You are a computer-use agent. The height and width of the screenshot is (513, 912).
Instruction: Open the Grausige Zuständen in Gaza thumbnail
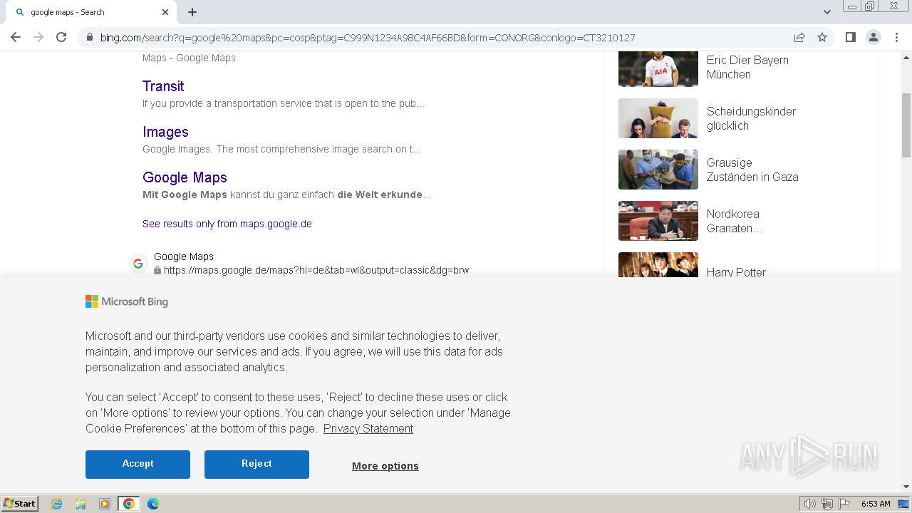[658, 170]
